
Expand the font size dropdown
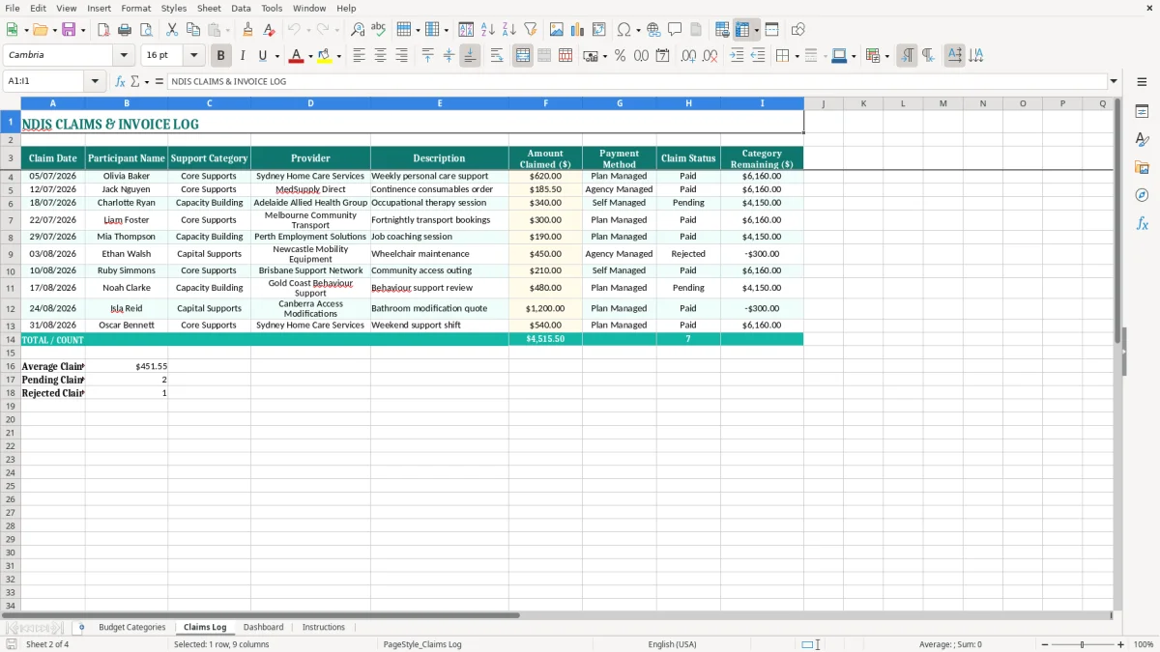(x=193, y=56)
